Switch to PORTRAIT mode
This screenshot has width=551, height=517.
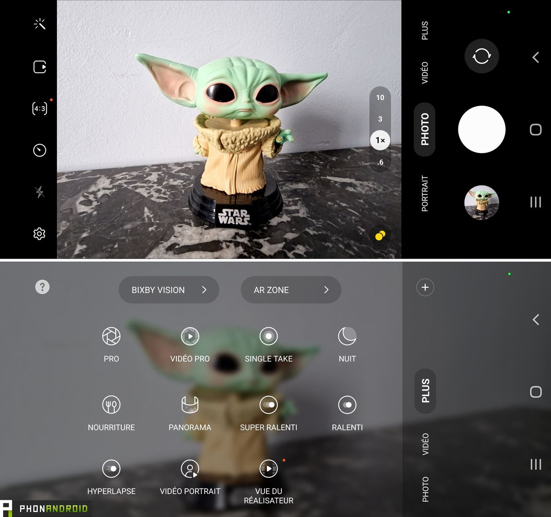pos(425,193)
